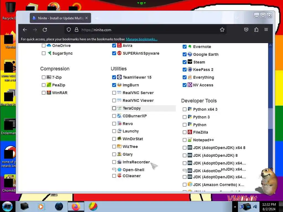Viewport: 283px width, 212px height.
Task: Click the Notepad++ icon
Action: 190,140
